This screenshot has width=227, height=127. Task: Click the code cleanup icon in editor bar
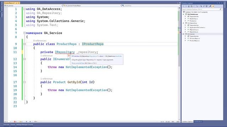tap(35, 122)
